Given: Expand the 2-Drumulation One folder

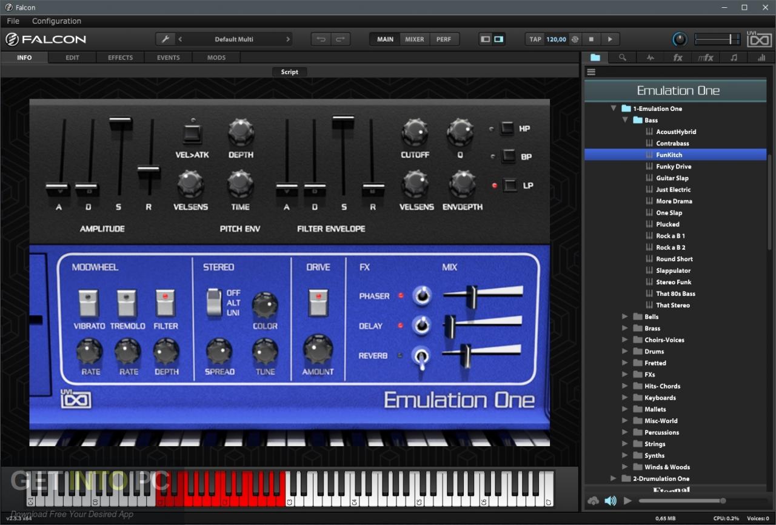Looking at the screenshot, I should pyautogui.click(x=614, y=478).
